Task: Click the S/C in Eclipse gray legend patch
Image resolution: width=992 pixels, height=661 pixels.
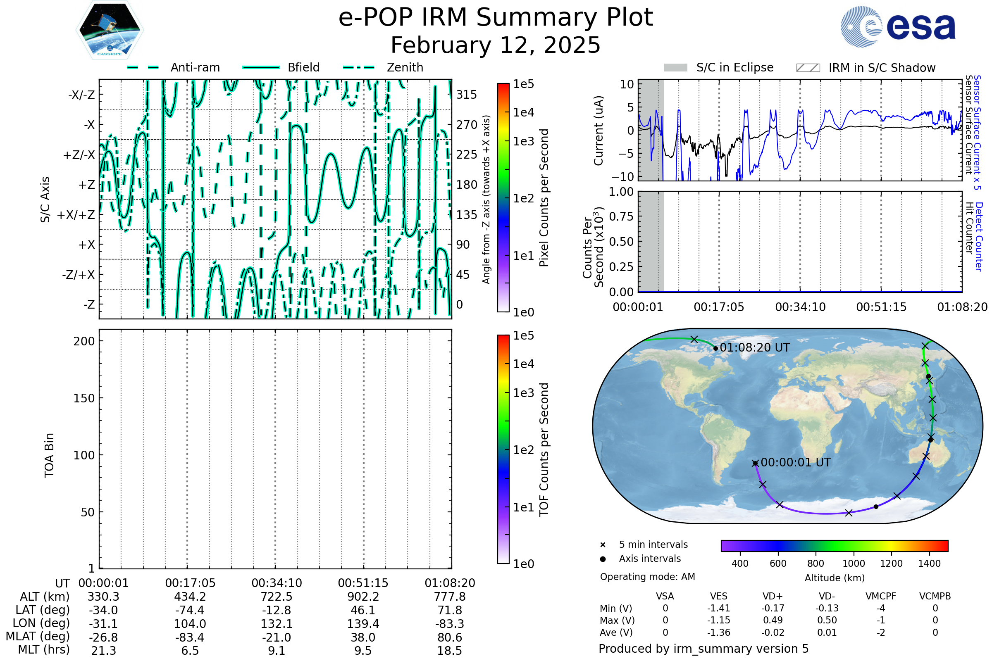Action: 675,68
